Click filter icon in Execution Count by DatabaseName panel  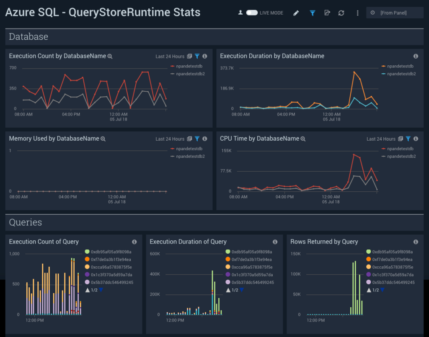tap(197, 56)
